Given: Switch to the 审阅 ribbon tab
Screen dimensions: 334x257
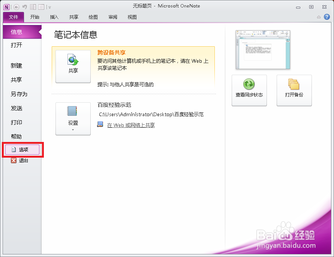Looking at the screenshot, I should [x=113, y=17].
